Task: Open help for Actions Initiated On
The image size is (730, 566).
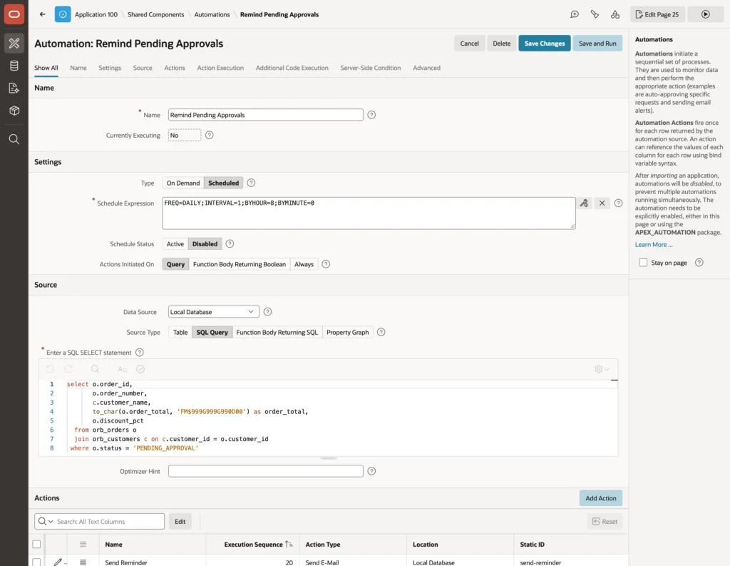Action: click(326, 264)
